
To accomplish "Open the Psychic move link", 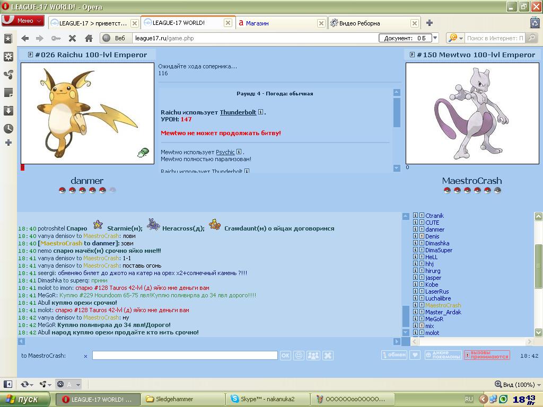I will [x=225, y=152].
